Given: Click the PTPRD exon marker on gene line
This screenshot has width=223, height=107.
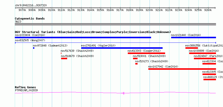Looking at the screenshot, I should click(124, 93).
